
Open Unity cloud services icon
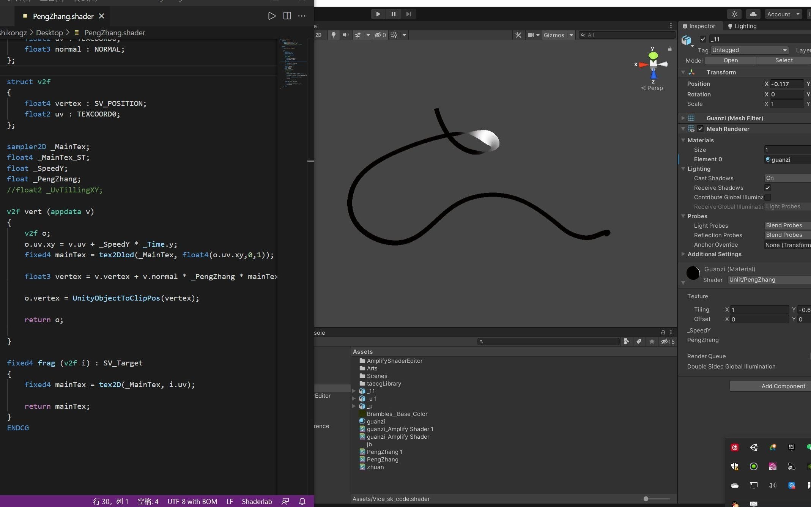753,14
